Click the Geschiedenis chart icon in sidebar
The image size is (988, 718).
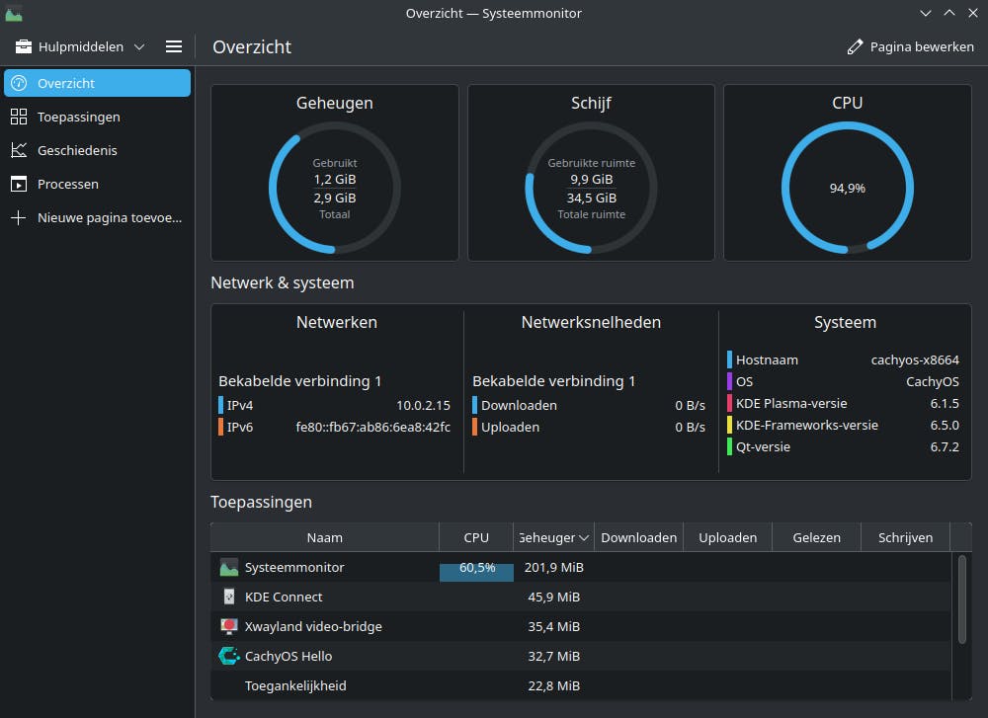pos(18,150)
